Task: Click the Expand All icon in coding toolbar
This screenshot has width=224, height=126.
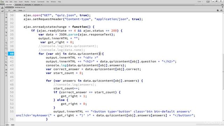Action: pos(6,28)
